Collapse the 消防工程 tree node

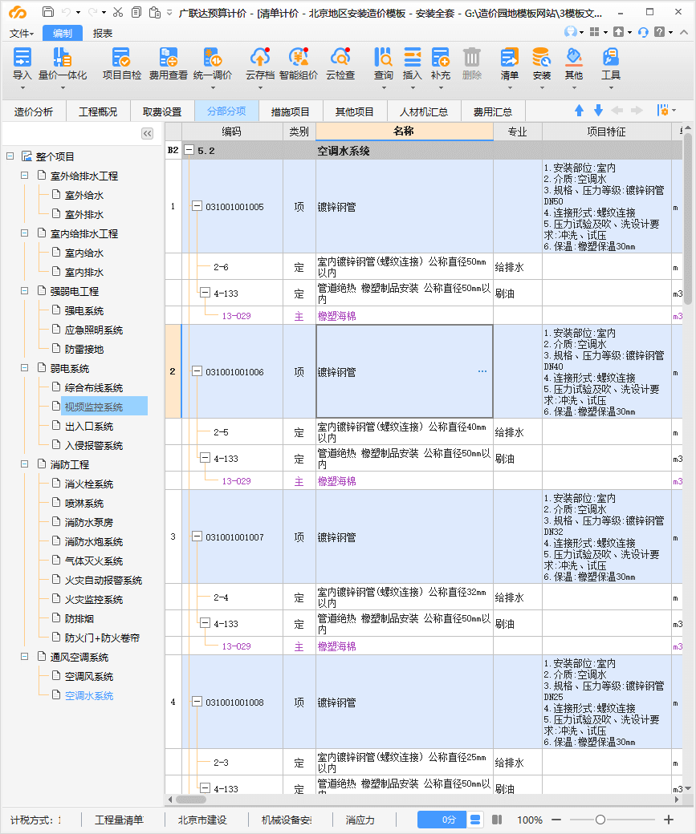[26, 465]
